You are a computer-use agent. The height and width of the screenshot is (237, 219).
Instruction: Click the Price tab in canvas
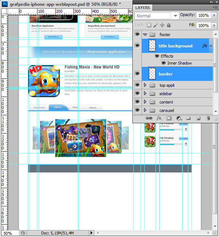pyautogui.click(x=75, y=107)
